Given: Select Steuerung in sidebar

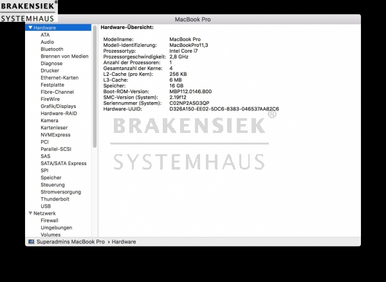Looking at the screenshot, I should click(53, 184).
